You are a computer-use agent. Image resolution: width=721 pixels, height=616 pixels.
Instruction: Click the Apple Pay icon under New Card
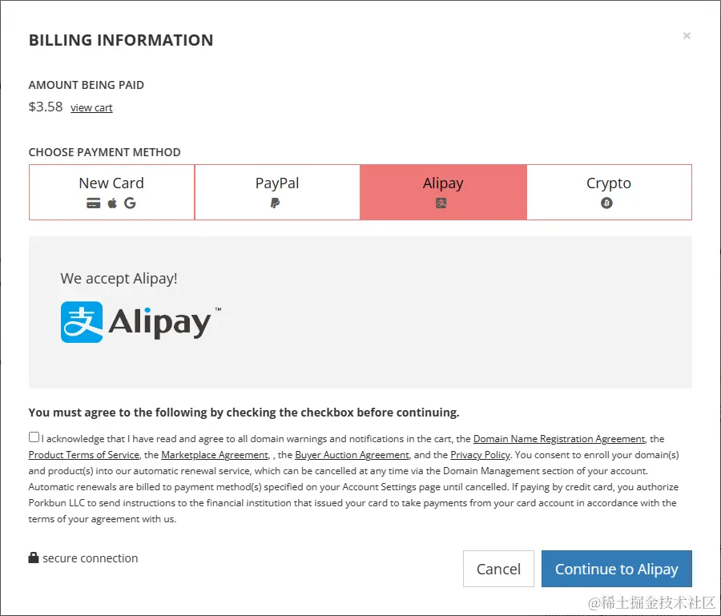coord(112,203)
